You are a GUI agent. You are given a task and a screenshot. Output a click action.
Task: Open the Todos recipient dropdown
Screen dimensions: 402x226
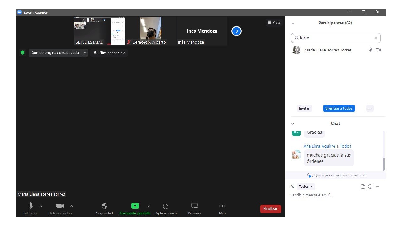306,186
